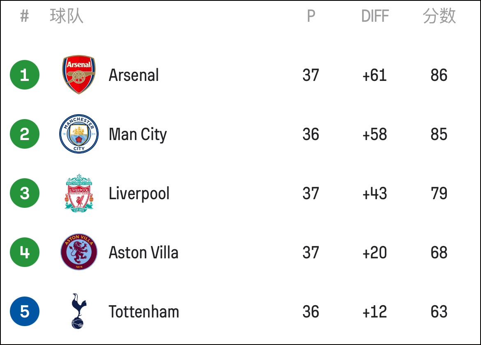Click the green rank 4 badge
The height and width of the screenshot is (345, 481).
(x=25, y=252)
